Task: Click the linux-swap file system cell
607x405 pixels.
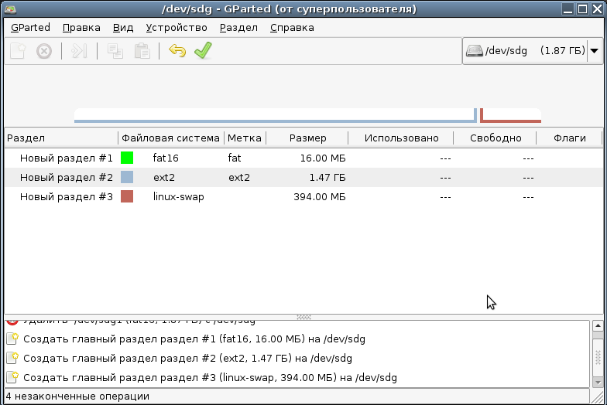Action: coord(178,196)
